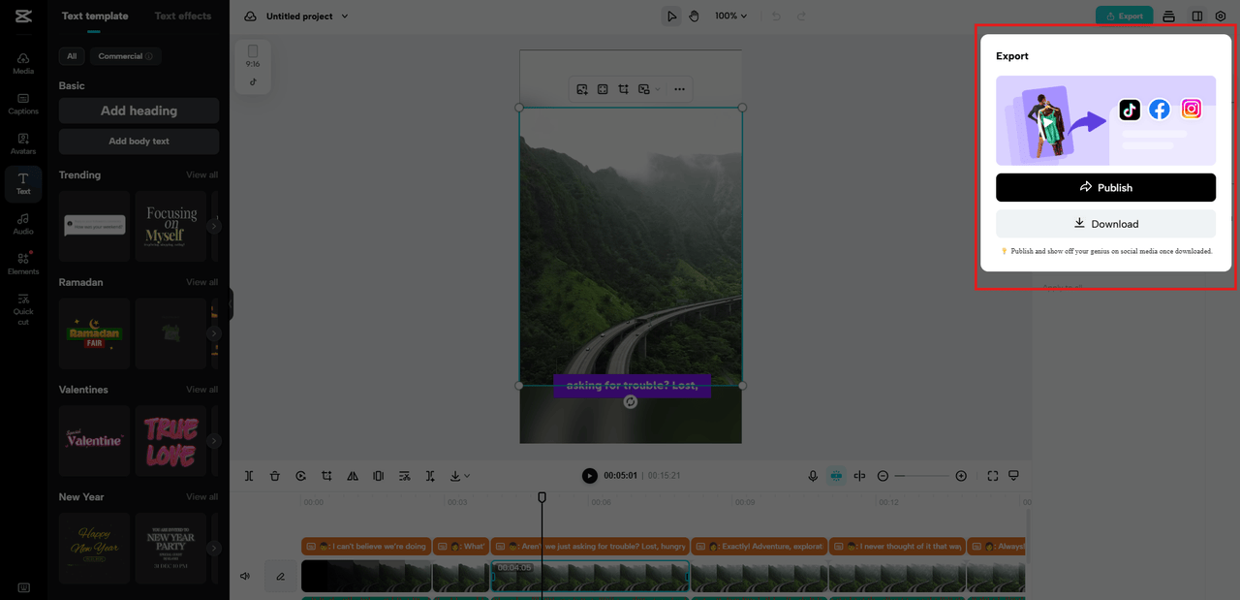Select the hand pan tool

pyautogui.click(x=695, y=16)
